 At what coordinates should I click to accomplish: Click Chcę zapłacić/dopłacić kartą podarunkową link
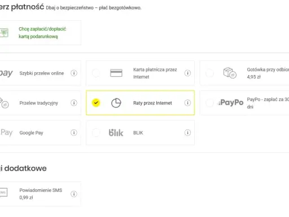click(42, 33)
